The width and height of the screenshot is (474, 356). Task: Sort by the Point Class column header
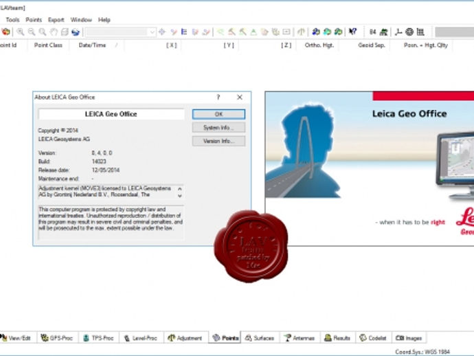pyautogui.click(x=48, y=45)
